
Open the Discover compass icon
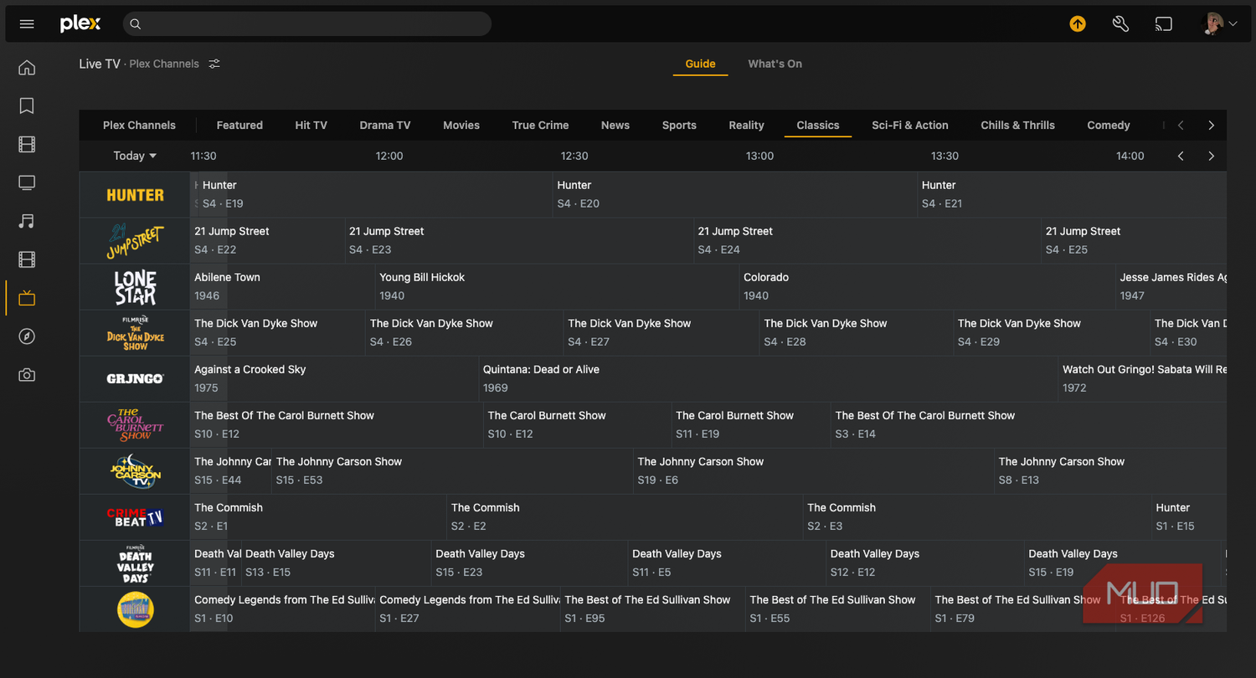click(x=27, y=336)
